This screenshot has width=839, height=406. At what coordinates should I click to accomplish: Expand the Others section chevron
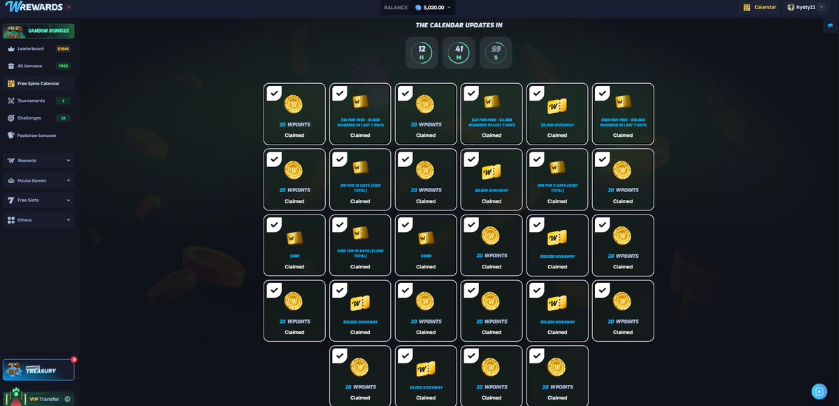pyautogui.click(x=69, y=220)
